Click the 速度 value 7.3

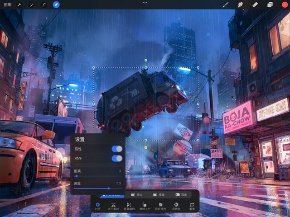(118, 183)
